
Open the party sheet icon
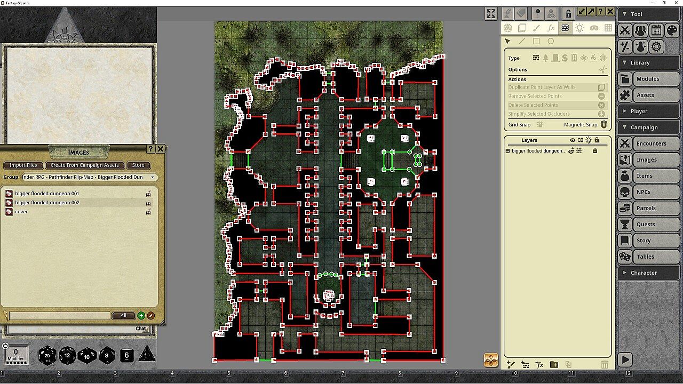640,30
